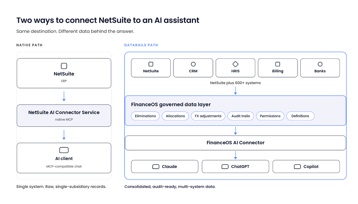This screenshot has width=358, height=204.
Task: Click the 'HRIS' label
Action: (x=235, y=71)
